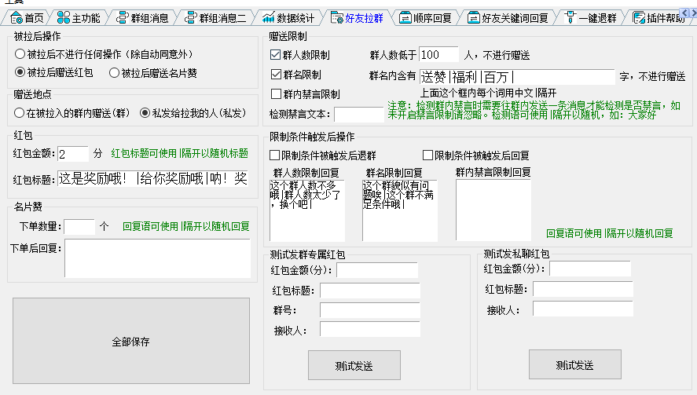Image resolution: width=697 pixels, height=395 pixels.
Task: Click the 群名内含有 field with 送赞|福利|百万
Action: [x=517, y=76]
